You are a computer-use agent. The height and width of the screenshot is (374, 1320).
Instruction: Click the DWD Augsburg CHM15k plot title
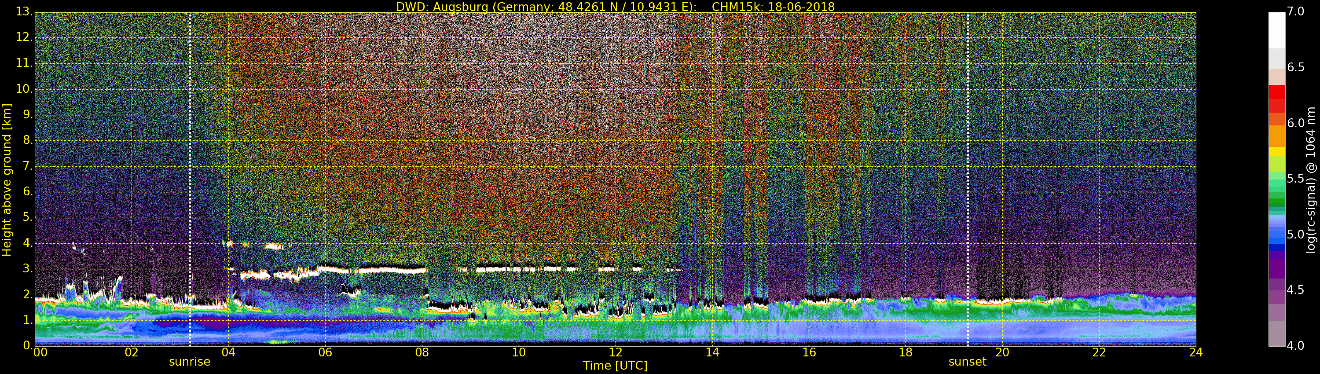[x=615, y=7]
